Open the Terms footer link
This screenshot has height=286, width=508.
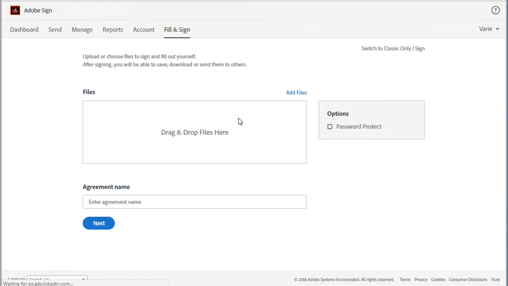coord(405,280)
